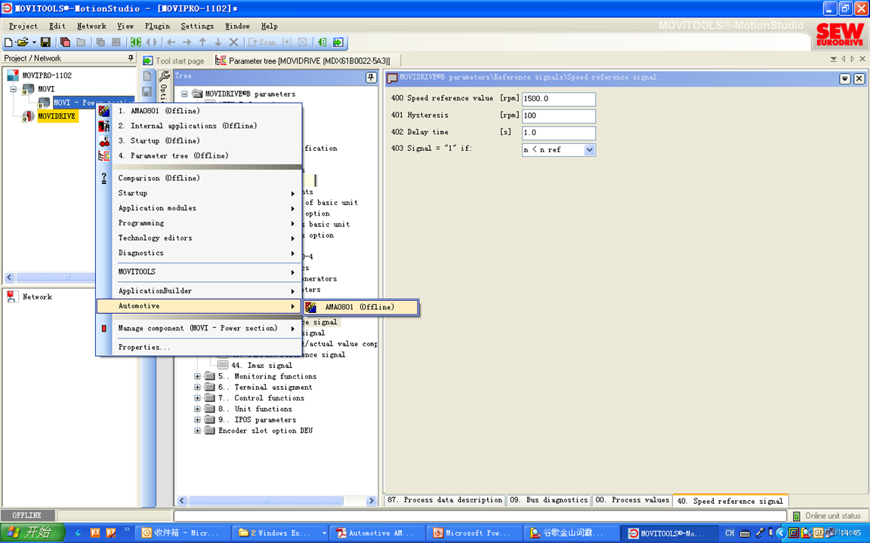Open Microsoft PowerPoint taskbar button

coord(473,533)
